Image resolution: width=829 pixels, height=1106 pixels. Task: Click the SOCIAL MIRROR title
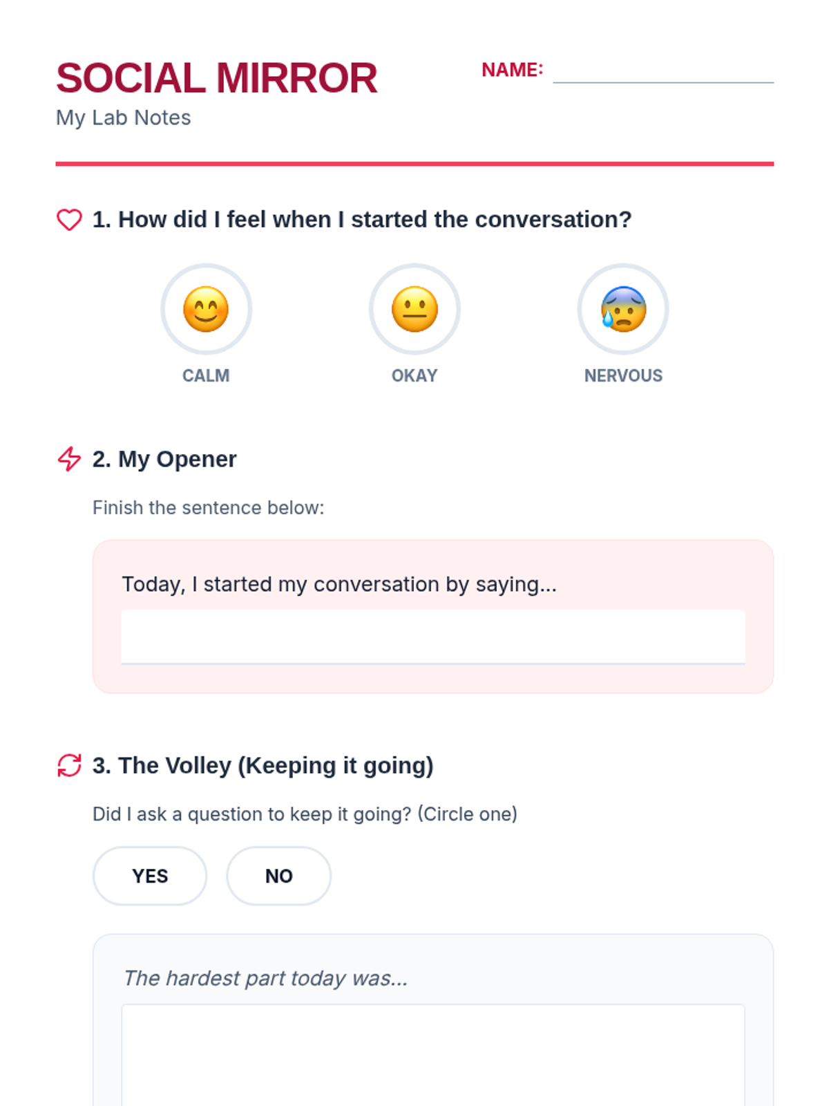[x=217, y=78]
